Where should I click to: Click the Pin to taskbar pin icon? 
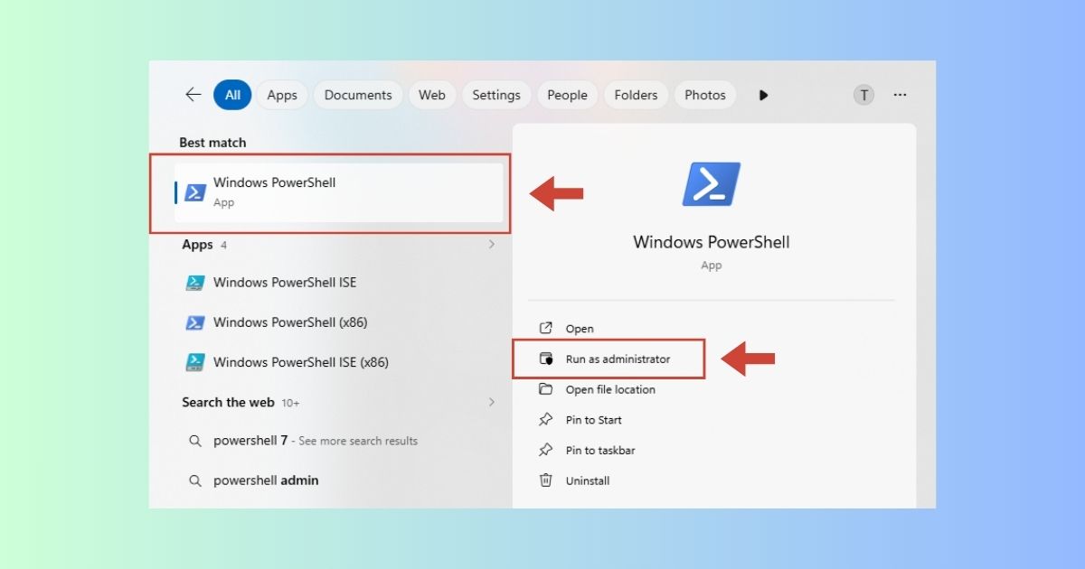point(546,450)
